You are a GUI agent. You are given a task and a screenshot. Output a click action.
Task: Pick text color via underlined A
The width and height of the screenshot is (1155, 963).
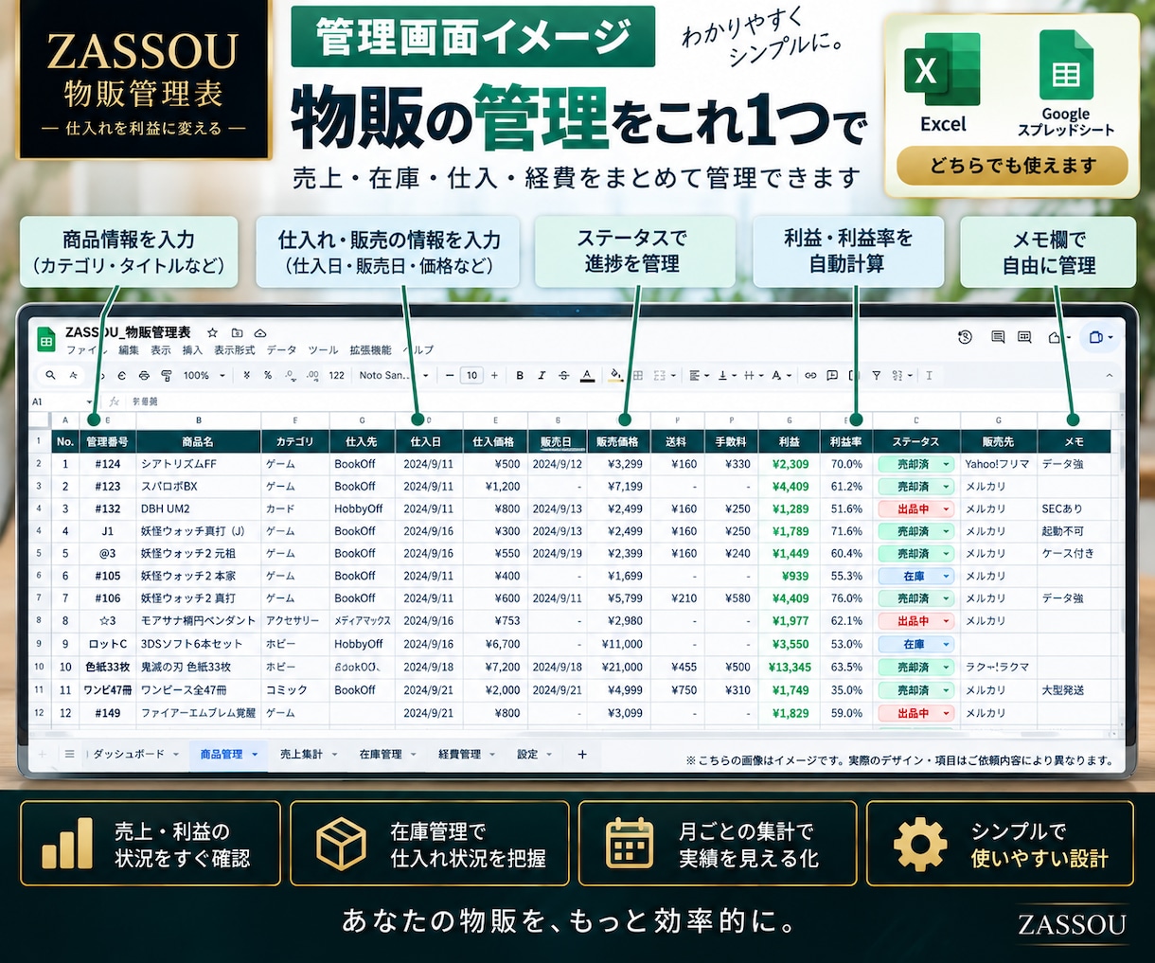[x=587, y=375]
